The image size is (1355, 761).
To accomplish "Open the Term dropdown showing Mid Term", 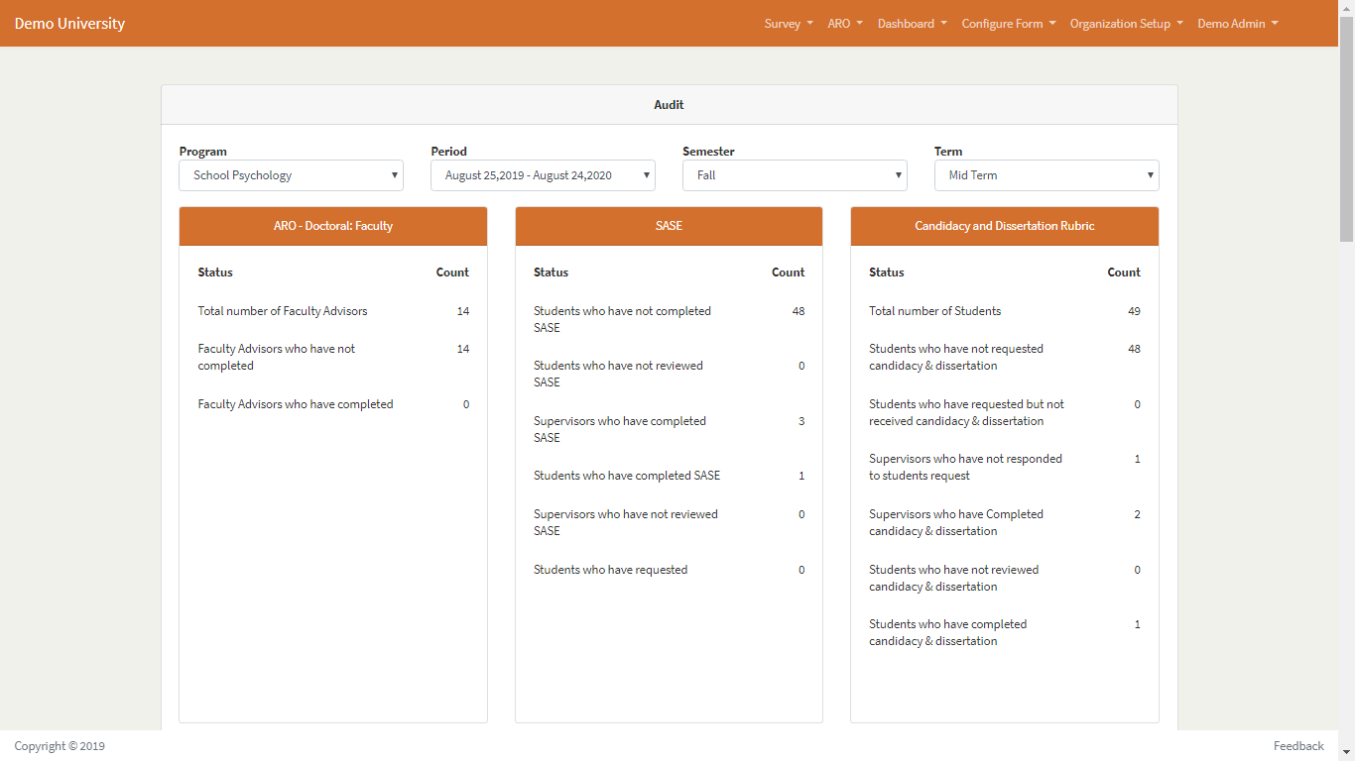I will point(1046,175).
